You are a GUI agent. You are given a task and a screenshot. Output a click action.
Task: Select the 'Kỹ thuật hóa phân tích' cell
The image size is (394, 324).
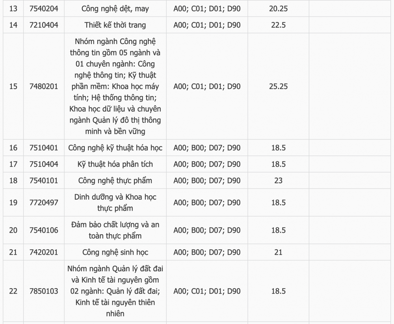tap(115, 164)
